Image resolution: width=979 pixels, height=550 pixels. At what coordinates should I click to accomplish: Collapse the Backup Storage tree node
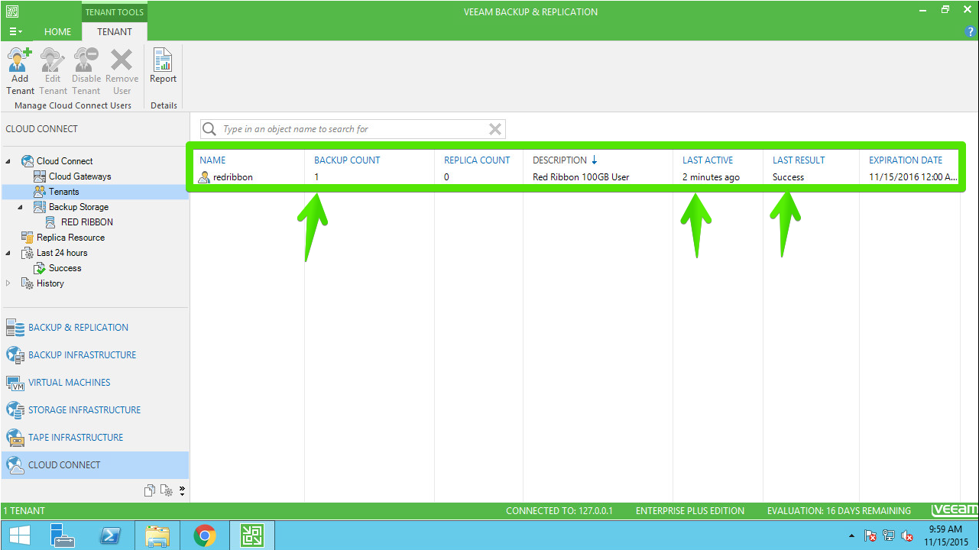21,207
